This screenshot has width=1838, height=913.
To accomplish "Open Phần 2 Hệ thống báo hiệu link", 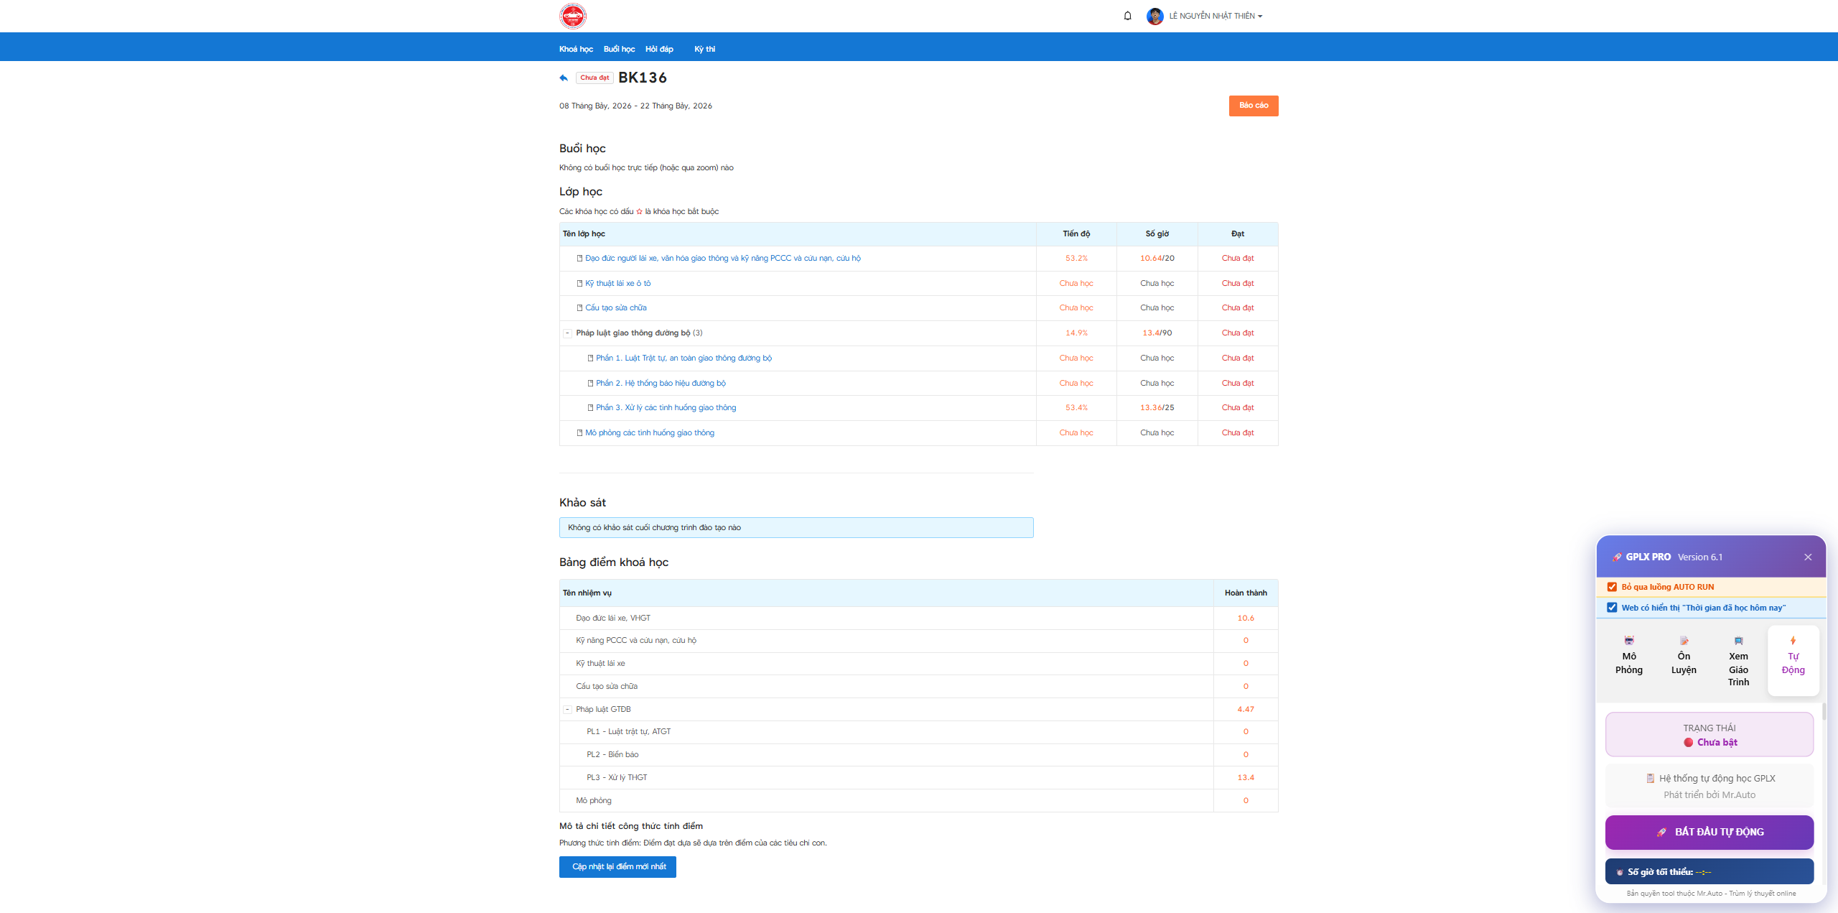I will pyautogui.click(x=661, y=383).
